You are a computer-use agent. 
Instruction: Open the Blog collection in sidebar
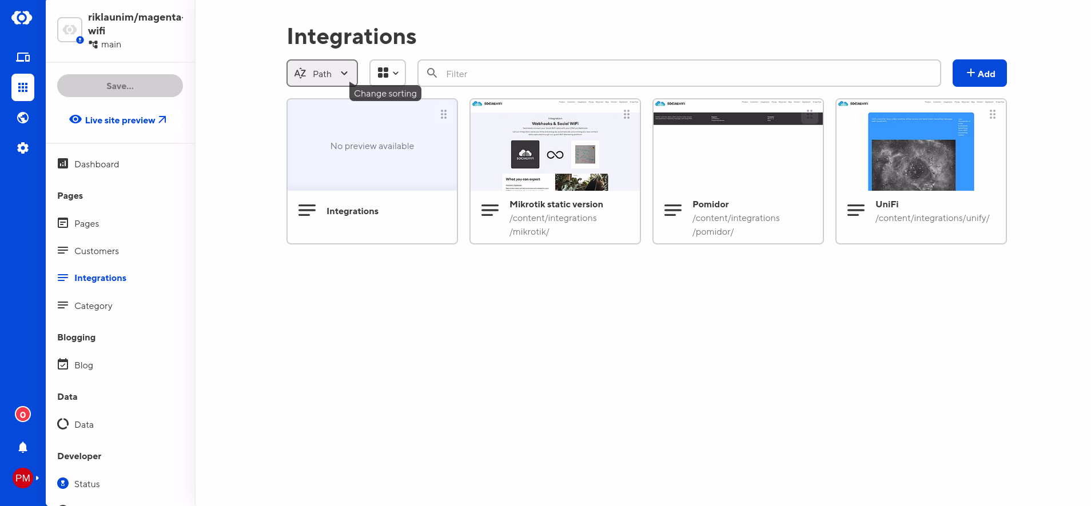83,366
